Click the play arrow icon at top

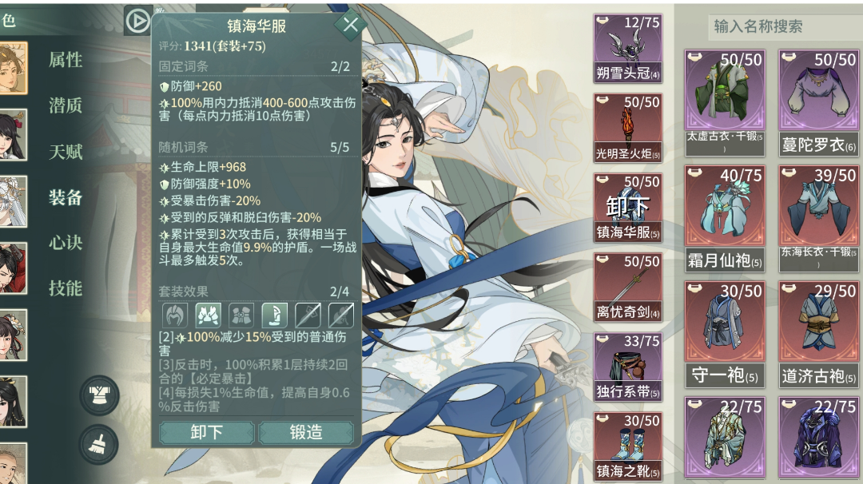tap(137, 21)
